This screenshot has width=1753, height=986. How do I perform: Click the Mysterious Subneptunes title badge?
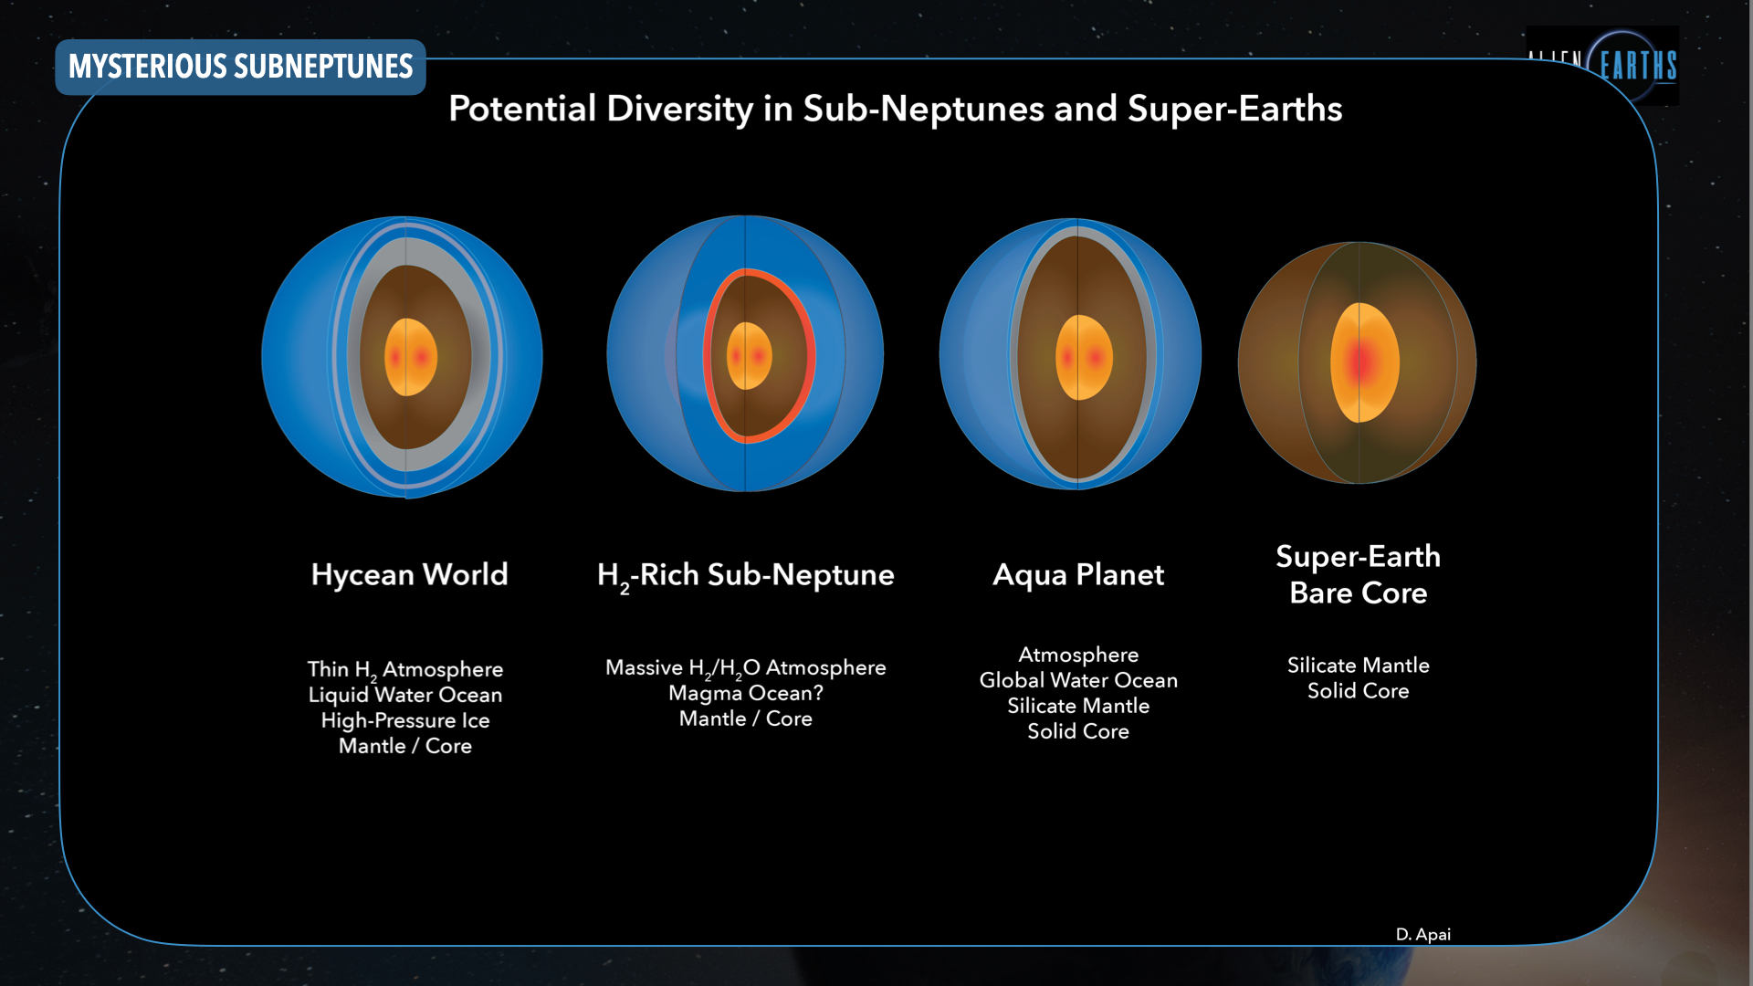tap(240, 67)
